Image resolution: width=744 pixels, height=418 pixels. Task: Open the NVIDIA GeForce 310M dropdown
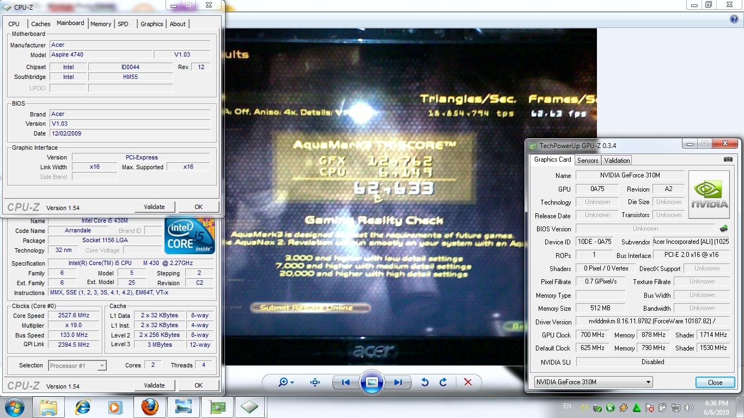click(593, 382)
